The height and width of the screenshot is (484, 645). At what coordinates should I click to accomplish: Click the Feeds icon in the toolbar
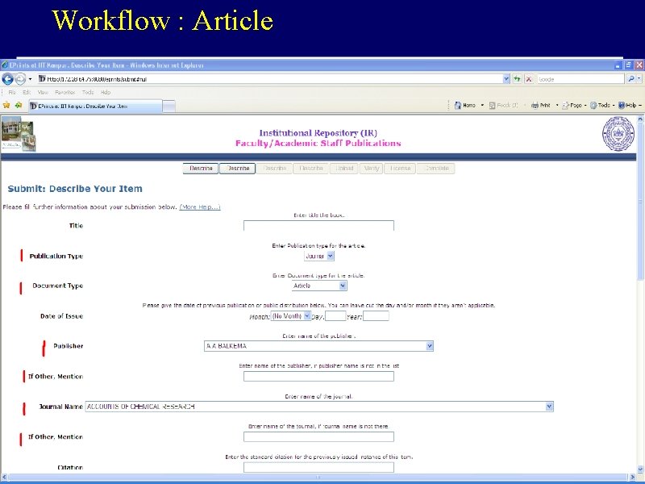pos(491,105)
